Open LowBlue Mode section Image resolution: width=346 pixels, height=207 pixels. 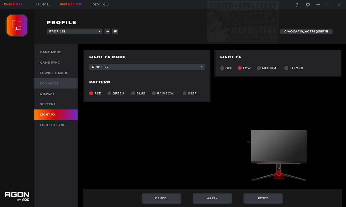pos(56,73)
